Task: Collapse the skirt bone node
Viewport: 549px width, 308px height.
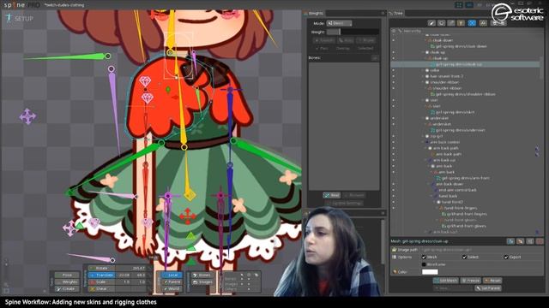Action: [x=423, y=100]
